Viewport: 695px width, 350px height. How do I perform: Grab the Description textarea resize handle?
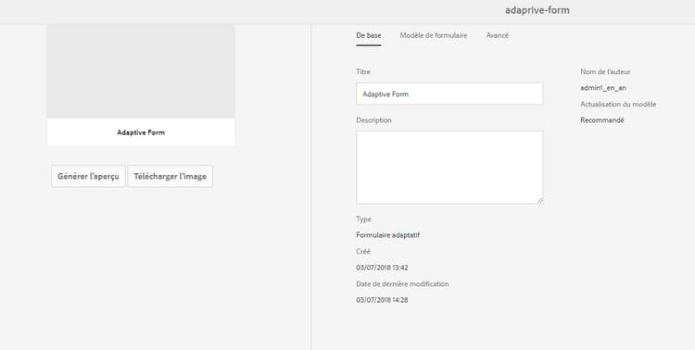click(539, 201)
